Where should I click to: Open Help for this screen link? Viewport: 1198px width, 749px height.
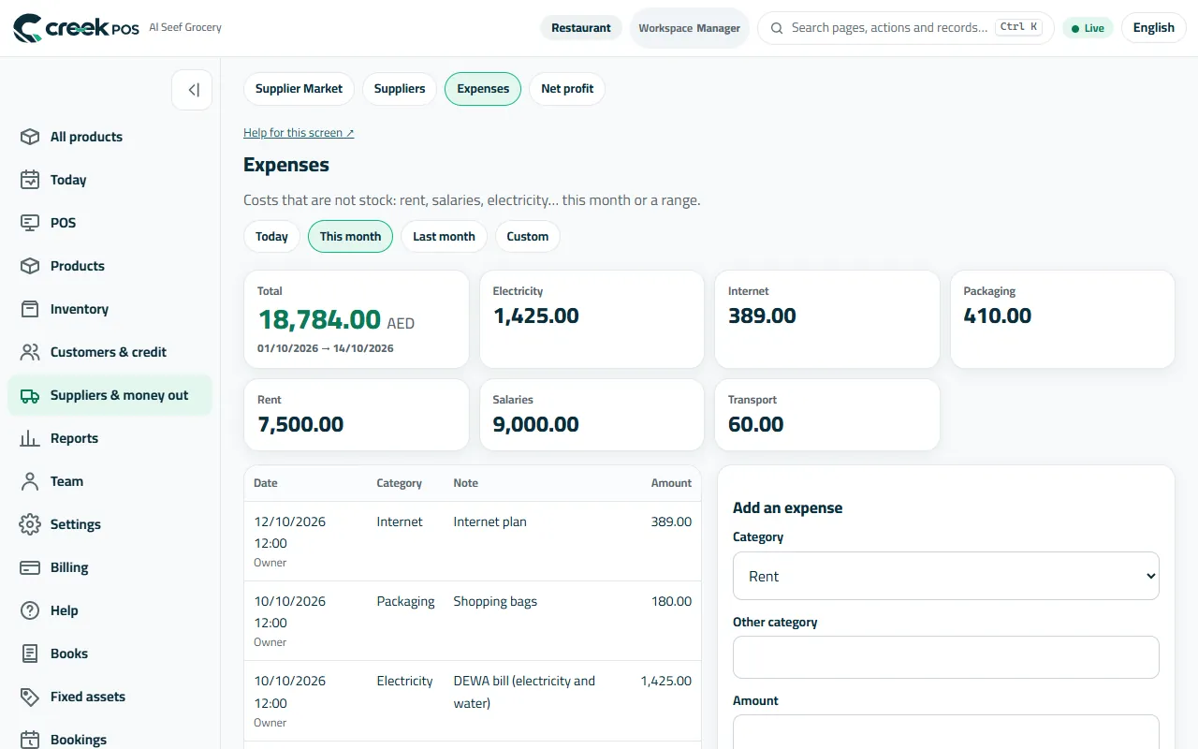pos(299,133)
